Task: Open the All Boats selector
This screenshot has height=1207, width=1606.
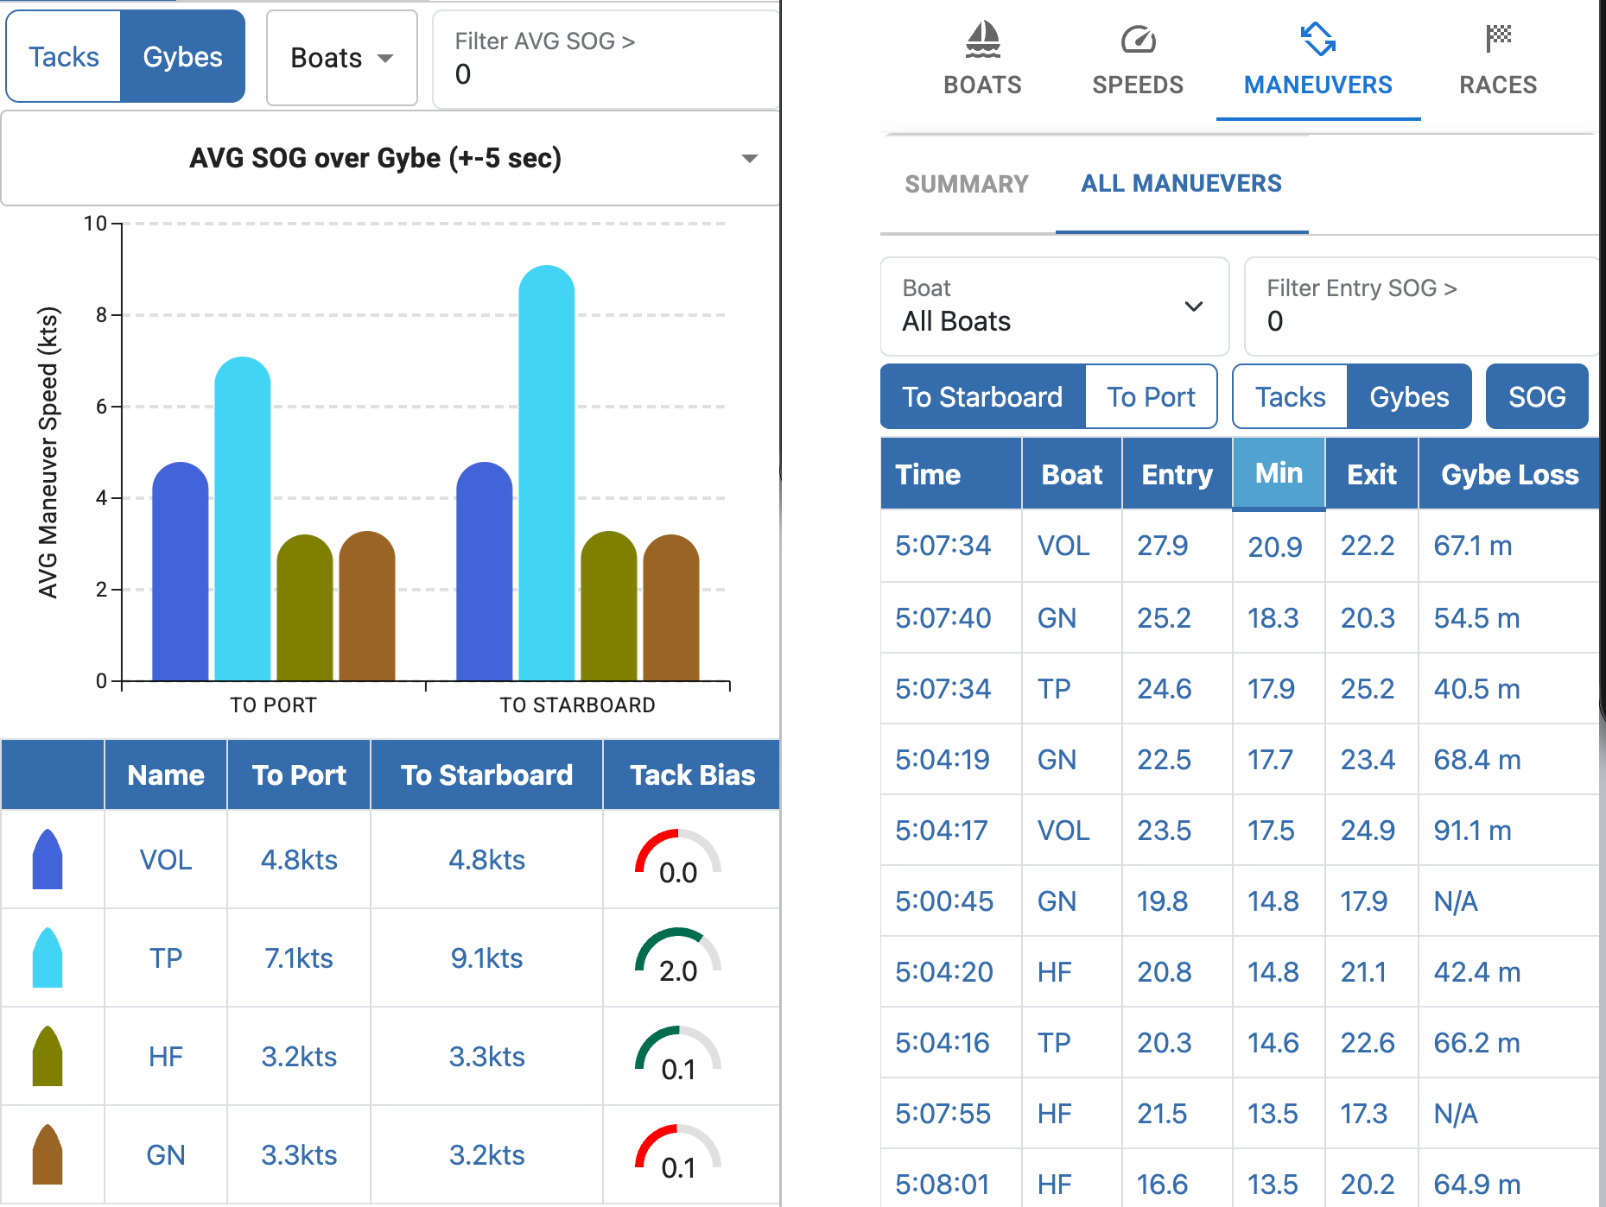Action: (1054, 306)
